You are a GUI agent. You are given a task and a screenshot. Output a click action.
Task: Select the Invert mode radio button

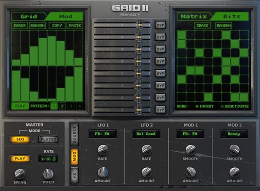click(x=197, y=106)
